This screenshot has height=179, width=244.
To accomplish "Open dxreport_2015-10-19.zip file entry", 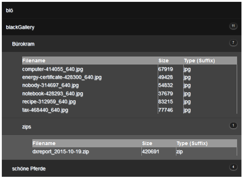I will [x=60, y=152].
